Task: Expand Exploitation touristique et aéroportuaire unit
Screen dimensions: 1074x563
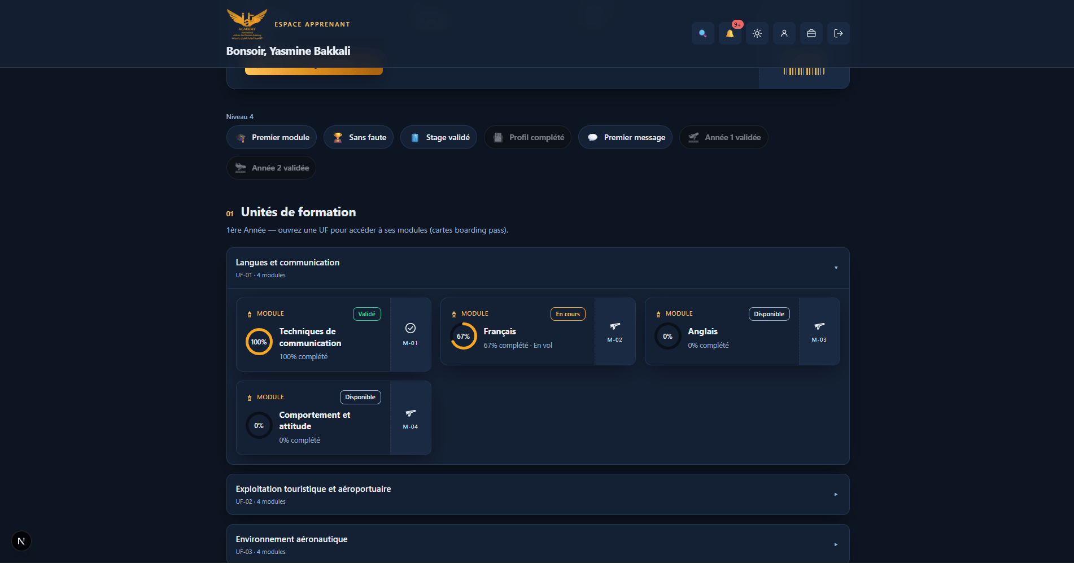Action: click(x=538, y=495)
